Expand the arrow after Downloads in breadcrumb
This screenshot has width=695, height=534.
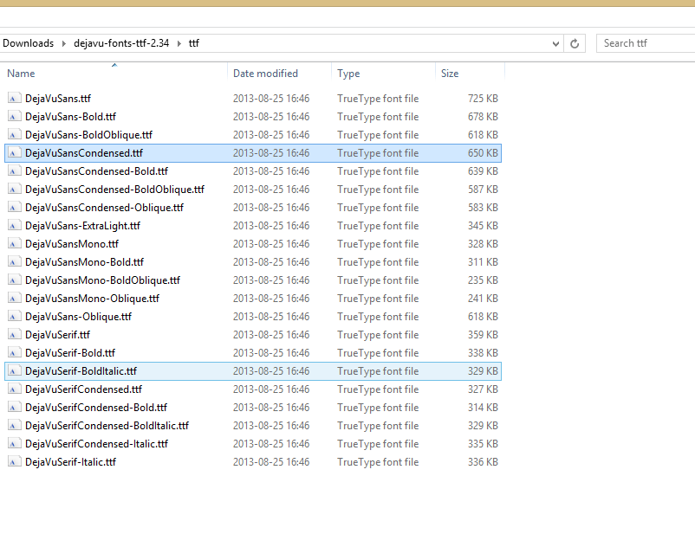click(62, 43)
